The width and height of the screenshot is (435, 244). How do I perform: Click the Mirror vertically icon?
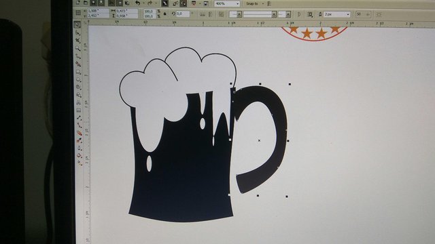click(210, 14)
